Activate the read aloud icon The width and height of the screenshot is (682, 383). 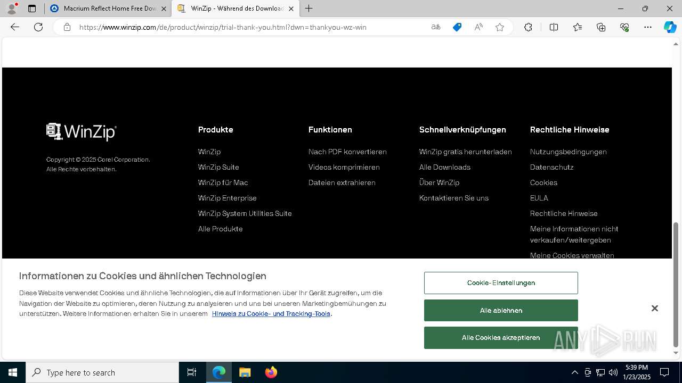[x=478, y=27]
